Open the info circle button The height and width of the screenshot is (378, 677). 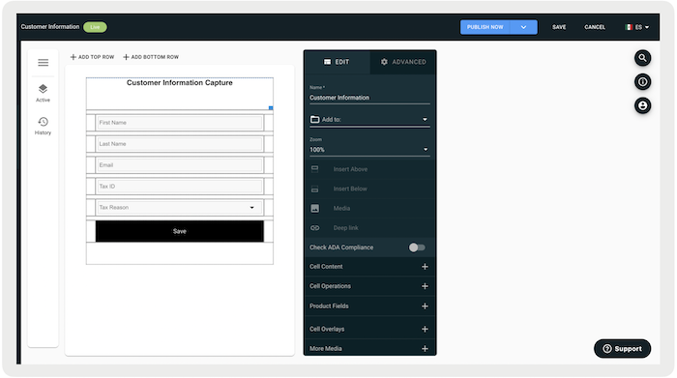pyautogui.click(x=642, y=81)
